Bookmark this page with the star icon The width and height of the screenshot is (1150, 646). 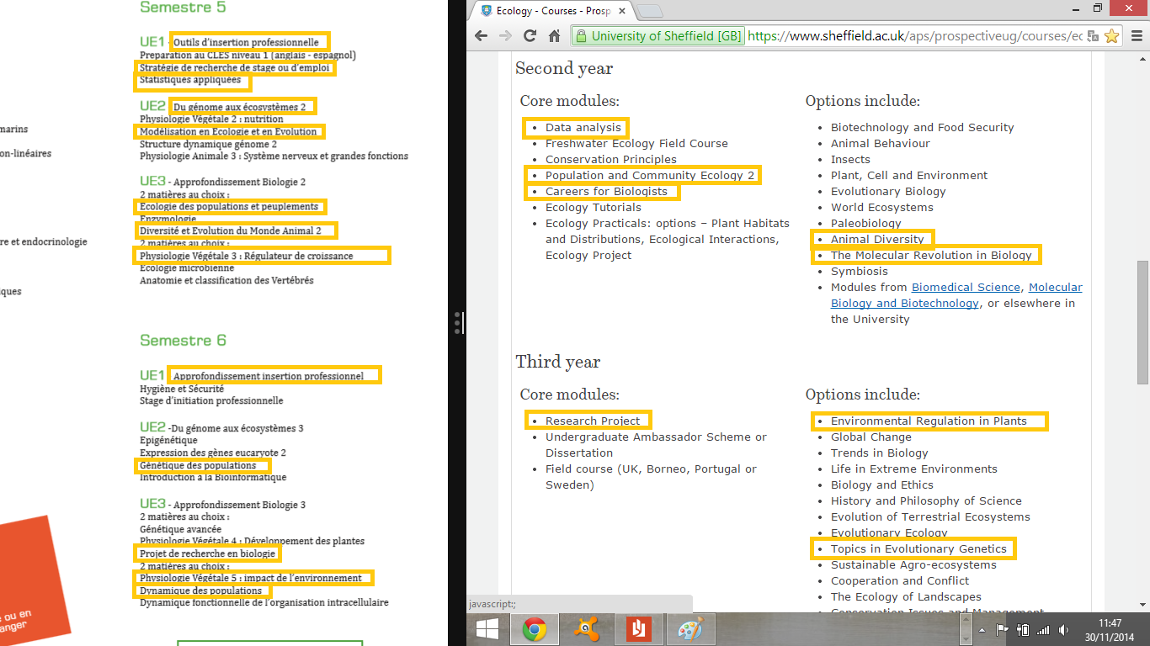point(1111,35)
